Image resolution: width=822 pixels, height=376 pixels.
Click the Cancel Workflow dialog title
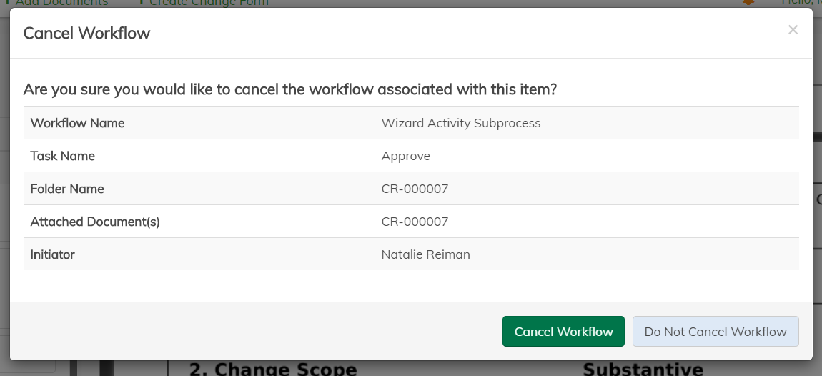tap(86, 33)
